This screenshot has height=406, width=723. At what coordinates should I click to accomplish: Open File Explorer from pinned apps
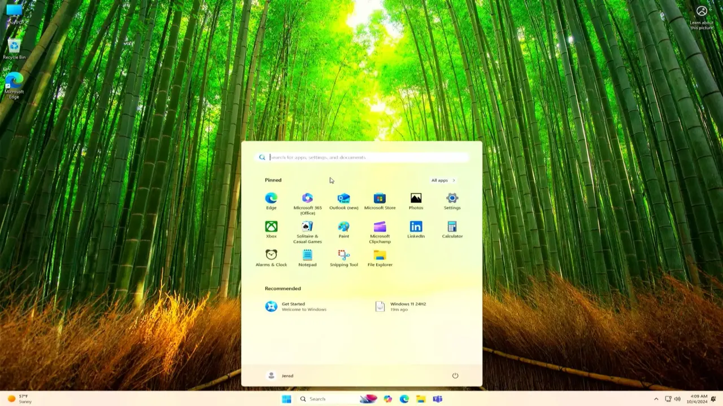(380, 258)
